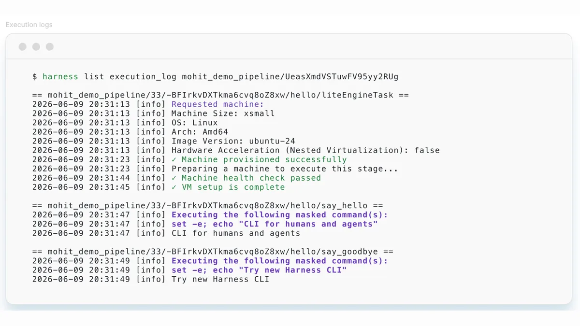Image resolution: width=580 pixels, height=326 pixels.
Task: Click the 'Execution logs' heading label
Action: pos(29,25)
